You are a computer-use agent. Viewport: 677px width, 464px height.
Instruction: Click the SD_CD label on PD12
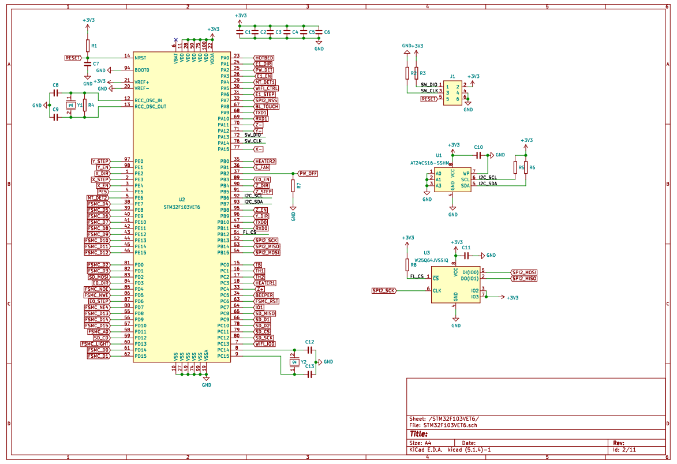(x=101, y=338)
